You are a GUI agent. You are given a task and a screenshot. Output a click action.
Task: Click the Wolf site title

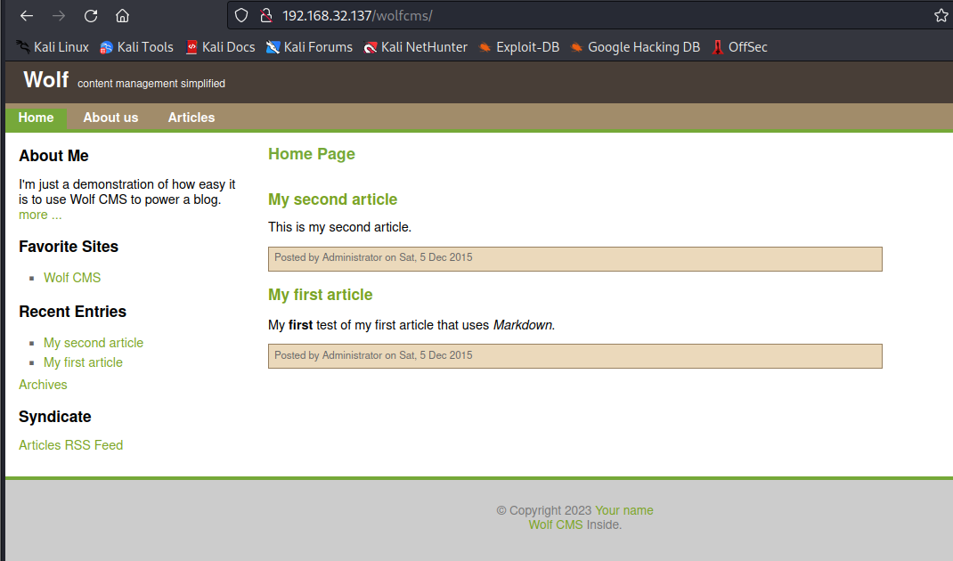pyautogui.click(x=46, y=79)
